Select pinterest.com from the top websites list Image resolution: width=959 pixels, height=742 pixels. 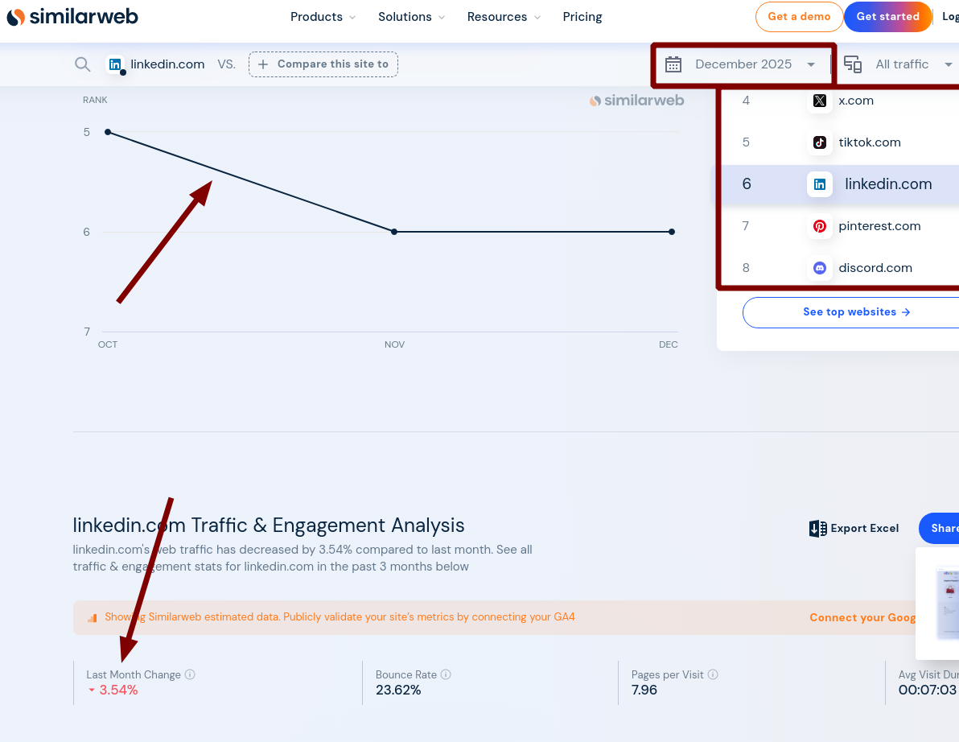[879, 226]
